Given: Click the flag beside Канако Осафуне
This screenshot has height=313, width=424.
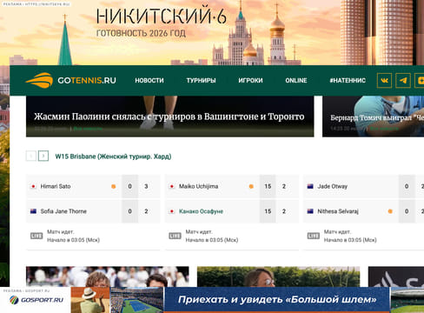Looking at the screenshot, I should [172, 211].
